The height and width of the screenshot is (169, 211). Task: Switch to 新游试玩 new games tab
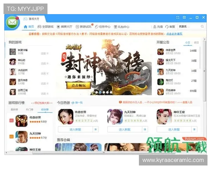84,27
